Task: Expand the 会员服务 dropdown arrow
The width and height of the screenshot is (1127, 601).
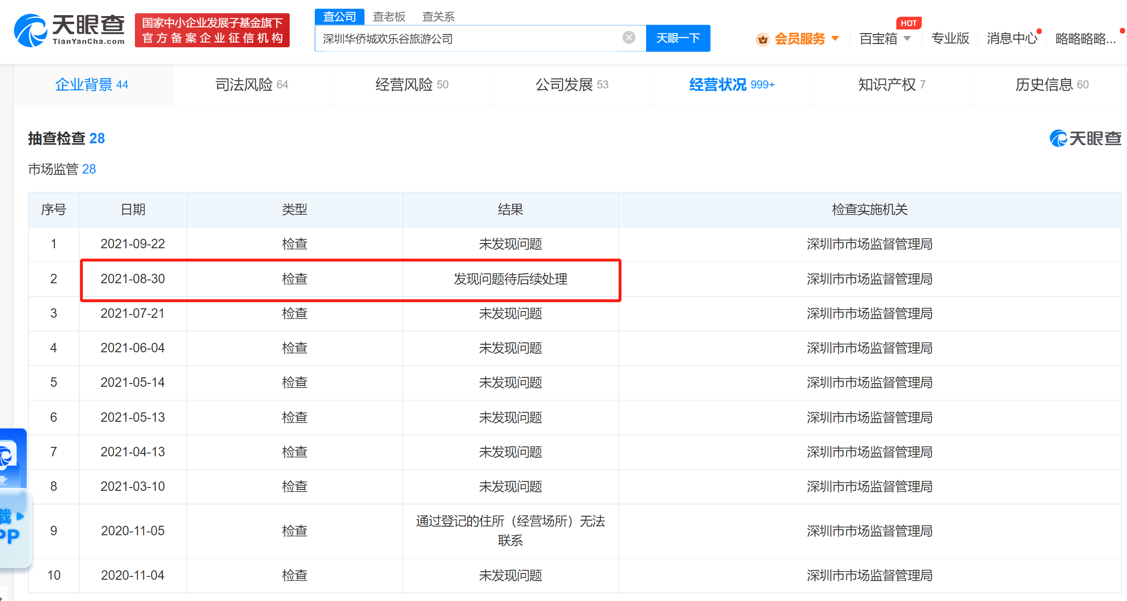Action: click(835, 38)
